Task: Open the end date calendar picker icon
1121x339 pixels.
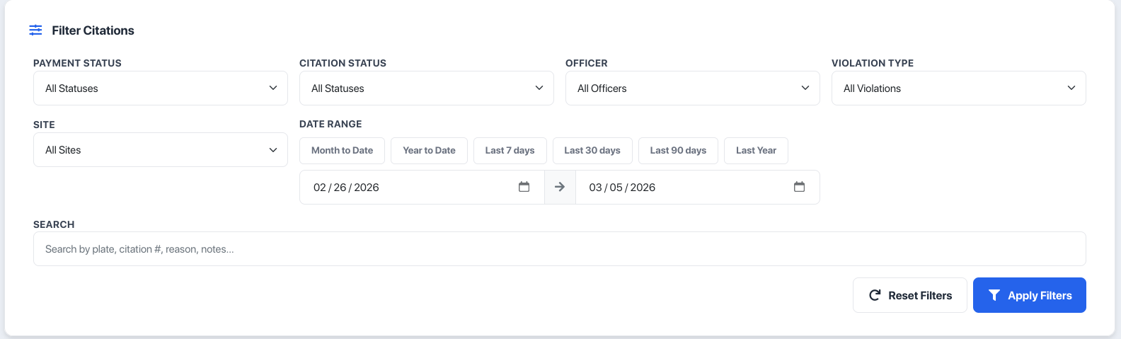Action: click(x=799, y=187)
